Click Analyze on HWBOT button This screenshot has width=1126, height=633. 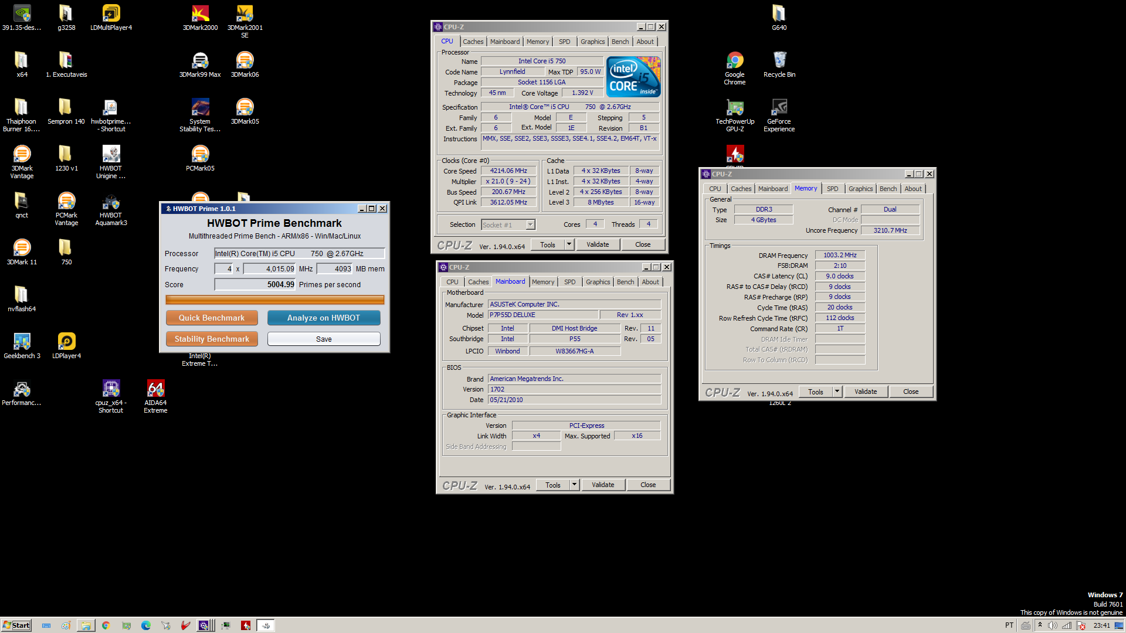[324, 318]
